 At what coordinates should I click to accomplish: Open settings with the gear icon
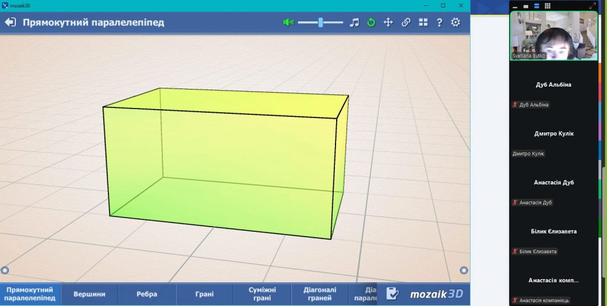coord(455,23)
